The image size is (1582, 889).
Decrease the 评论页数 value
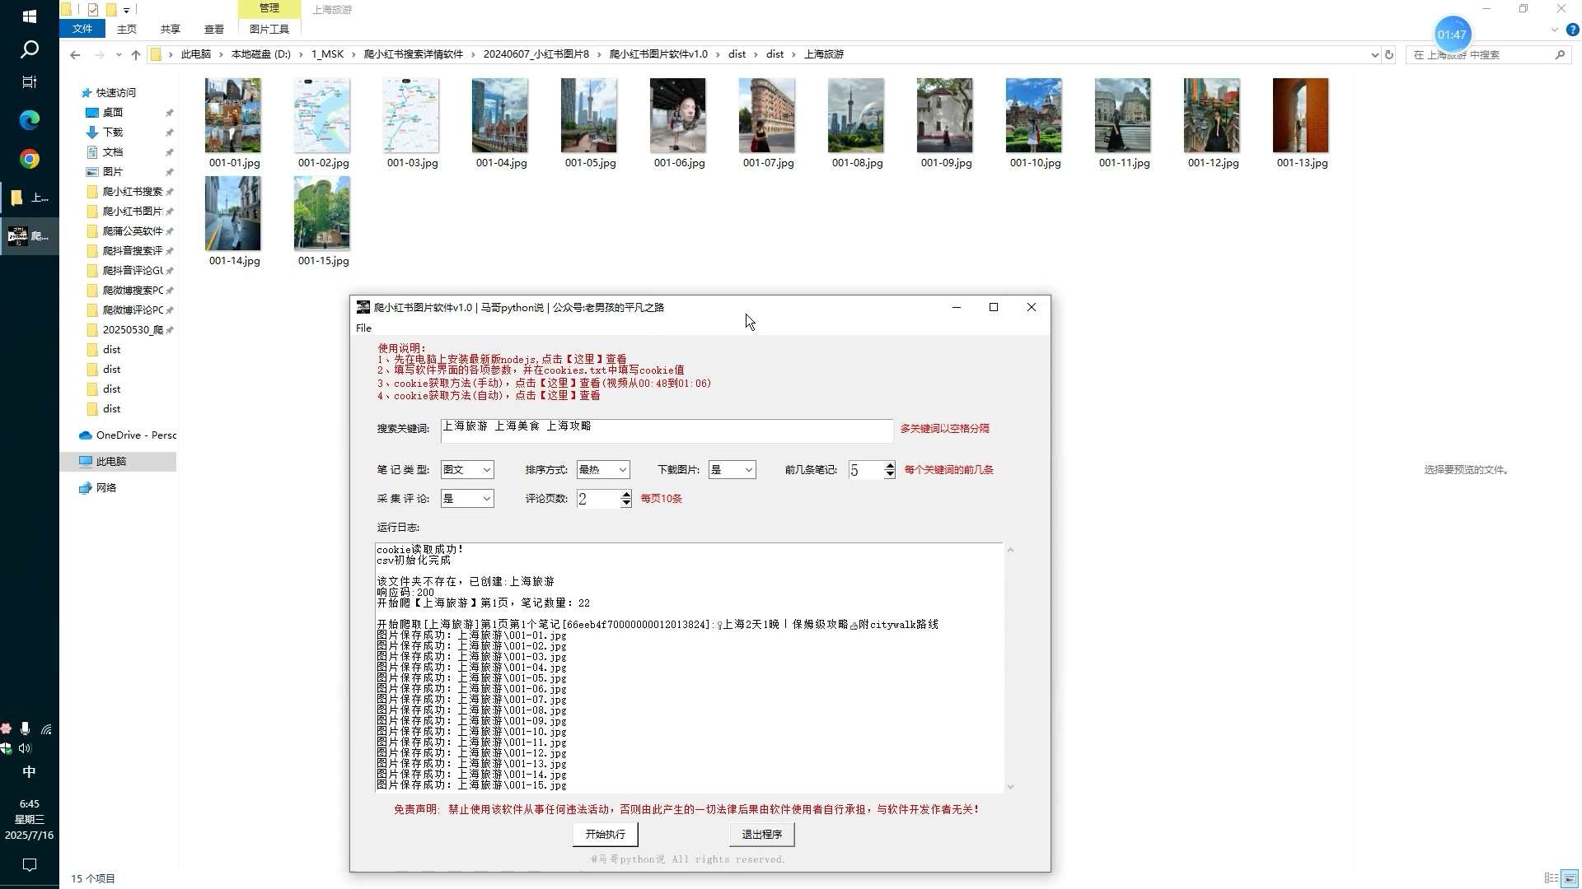click(626, 502)
